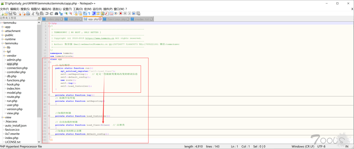Expand the attachment folder node

coord(2,31)
